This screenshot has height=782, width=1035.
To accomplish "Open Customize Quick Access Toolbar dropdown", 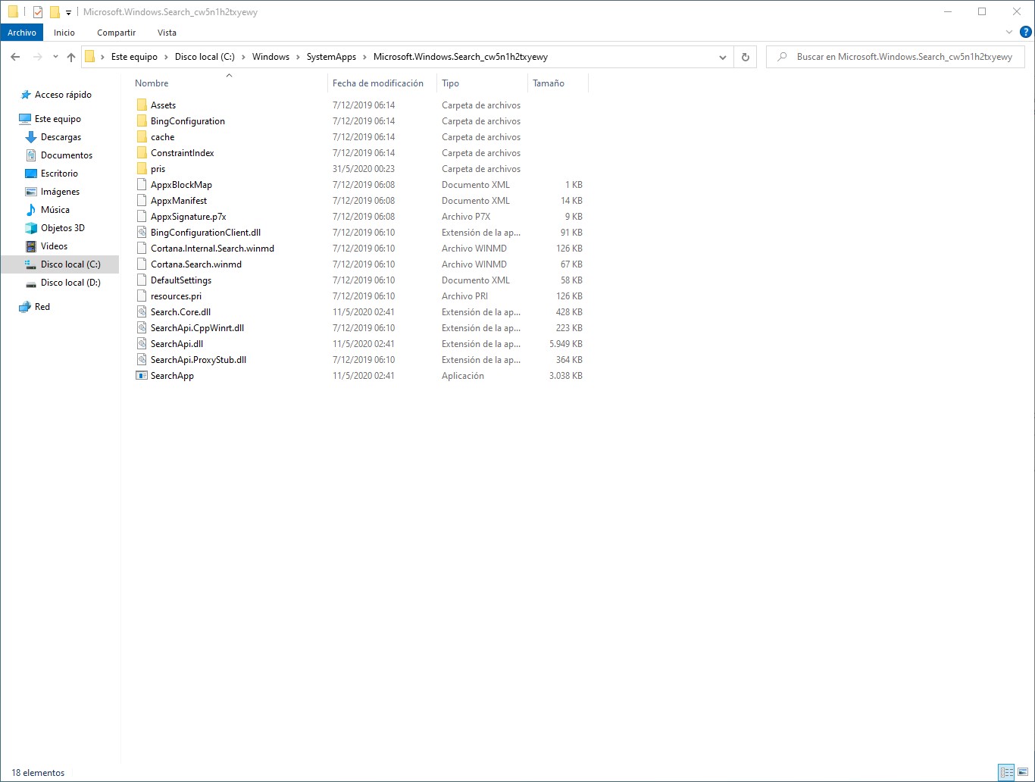I will tap(68, 13).
